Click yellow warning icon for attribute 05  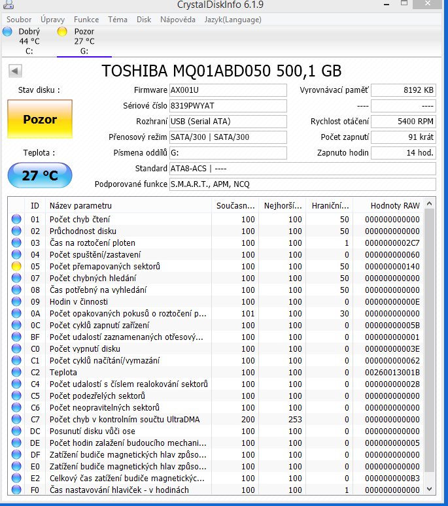pyautogui.click(x=16, y=266)
